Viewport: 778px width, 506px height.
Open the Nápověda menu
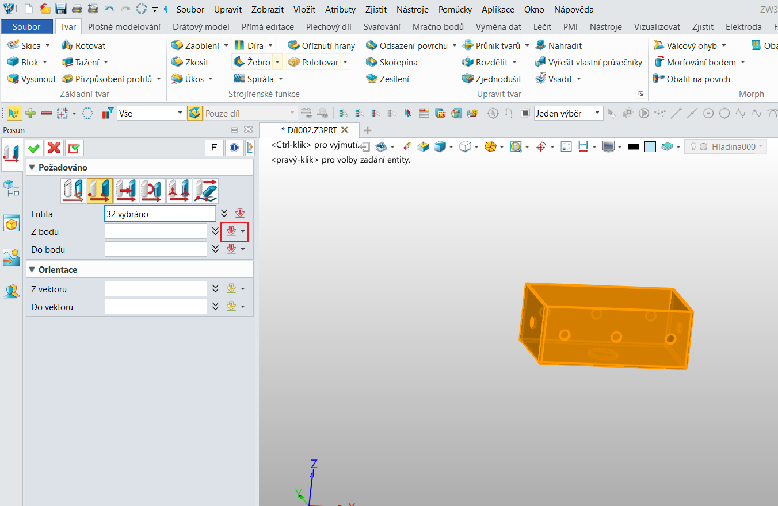click(574, 10)
